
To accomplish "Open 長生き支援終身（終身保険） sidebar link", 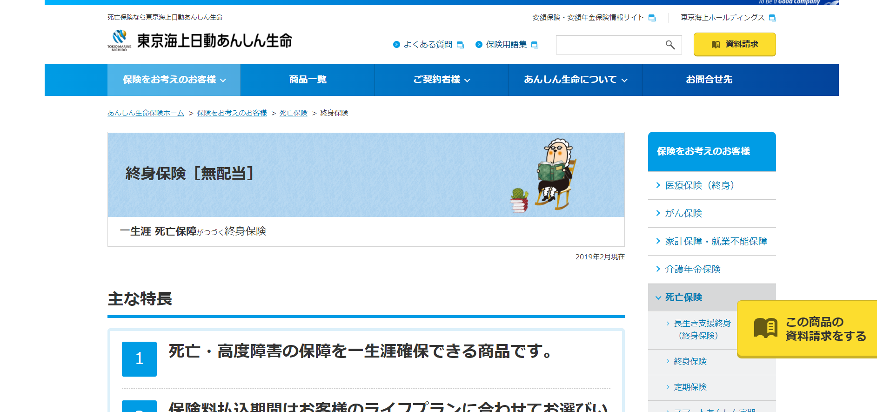I will point(702,329).
